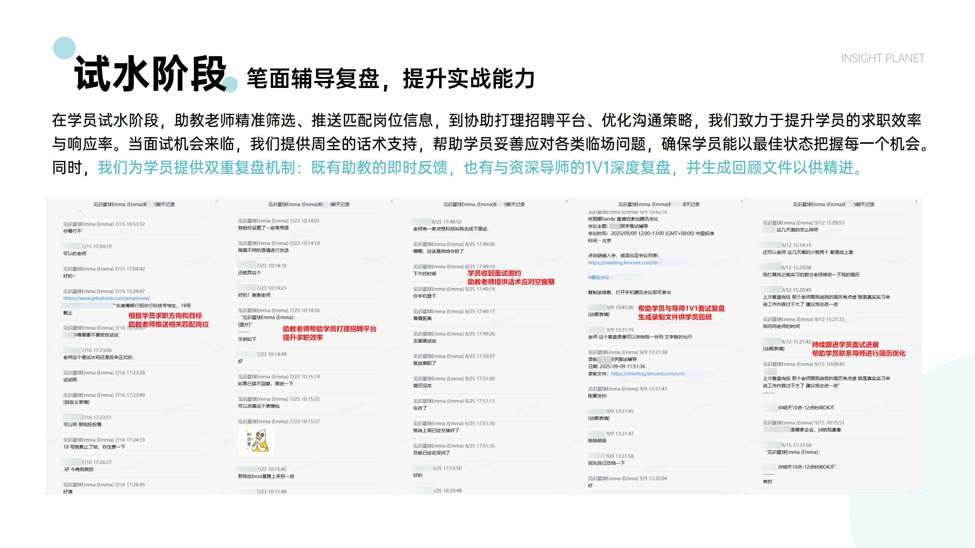975x548 pixels.
Task: Click red note 持续跟进学员面试进展
Action: pos(845,344)
